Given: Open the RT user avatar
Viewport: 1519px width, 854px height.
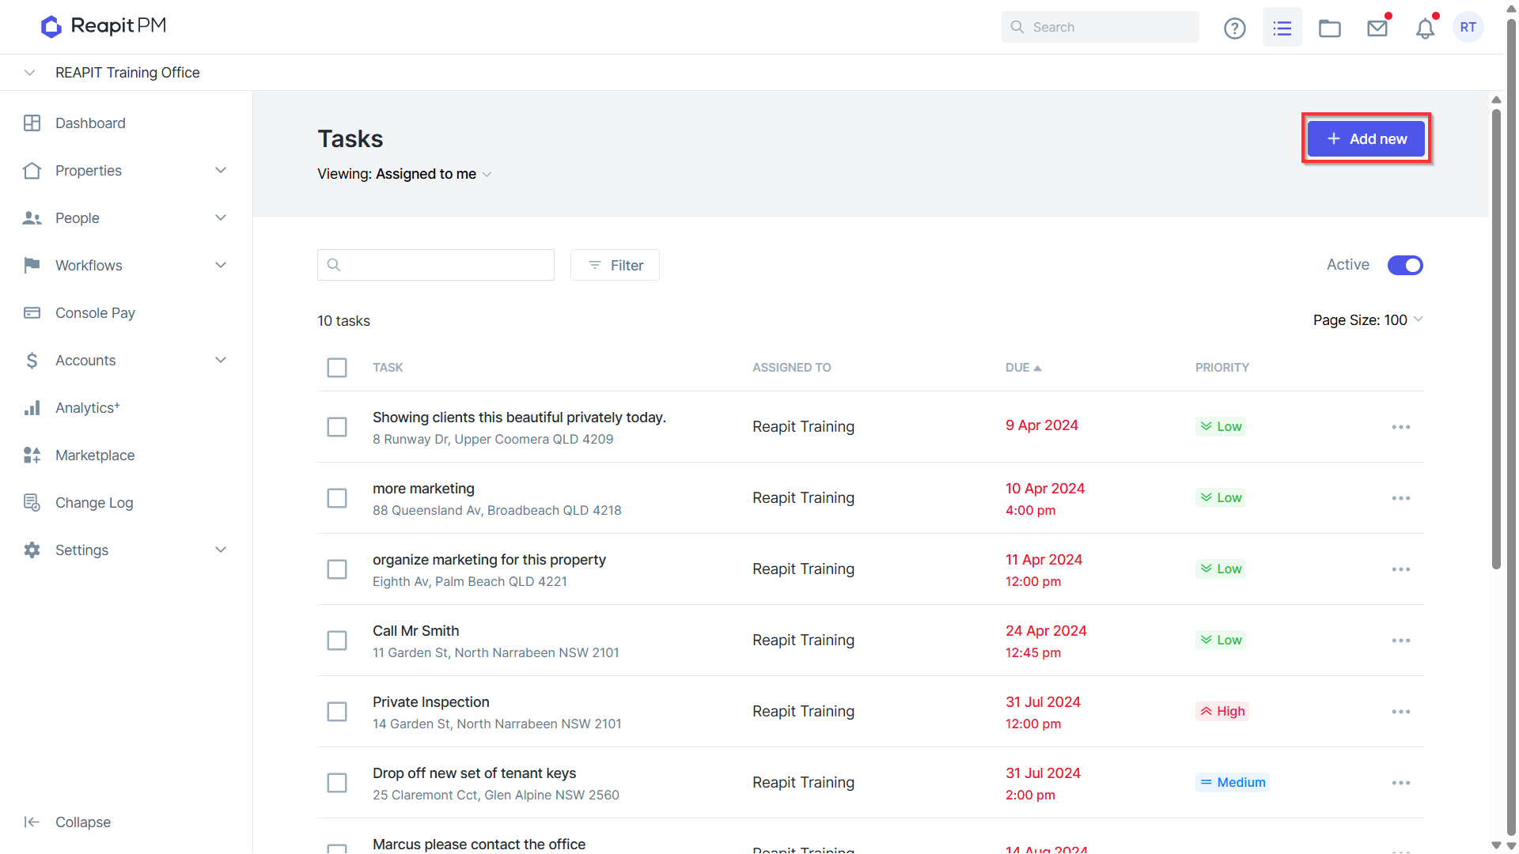Looking at the screenshot, I should (1468, 28).
